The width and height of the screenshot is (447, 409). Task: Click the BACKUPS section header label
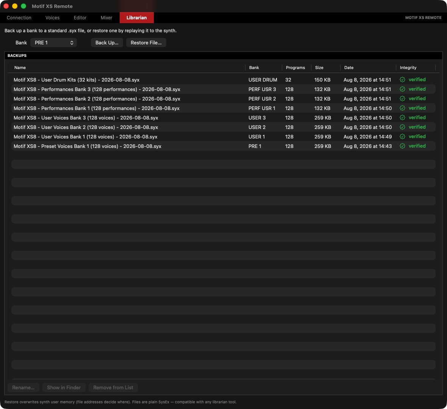click(x=17, y=55)
